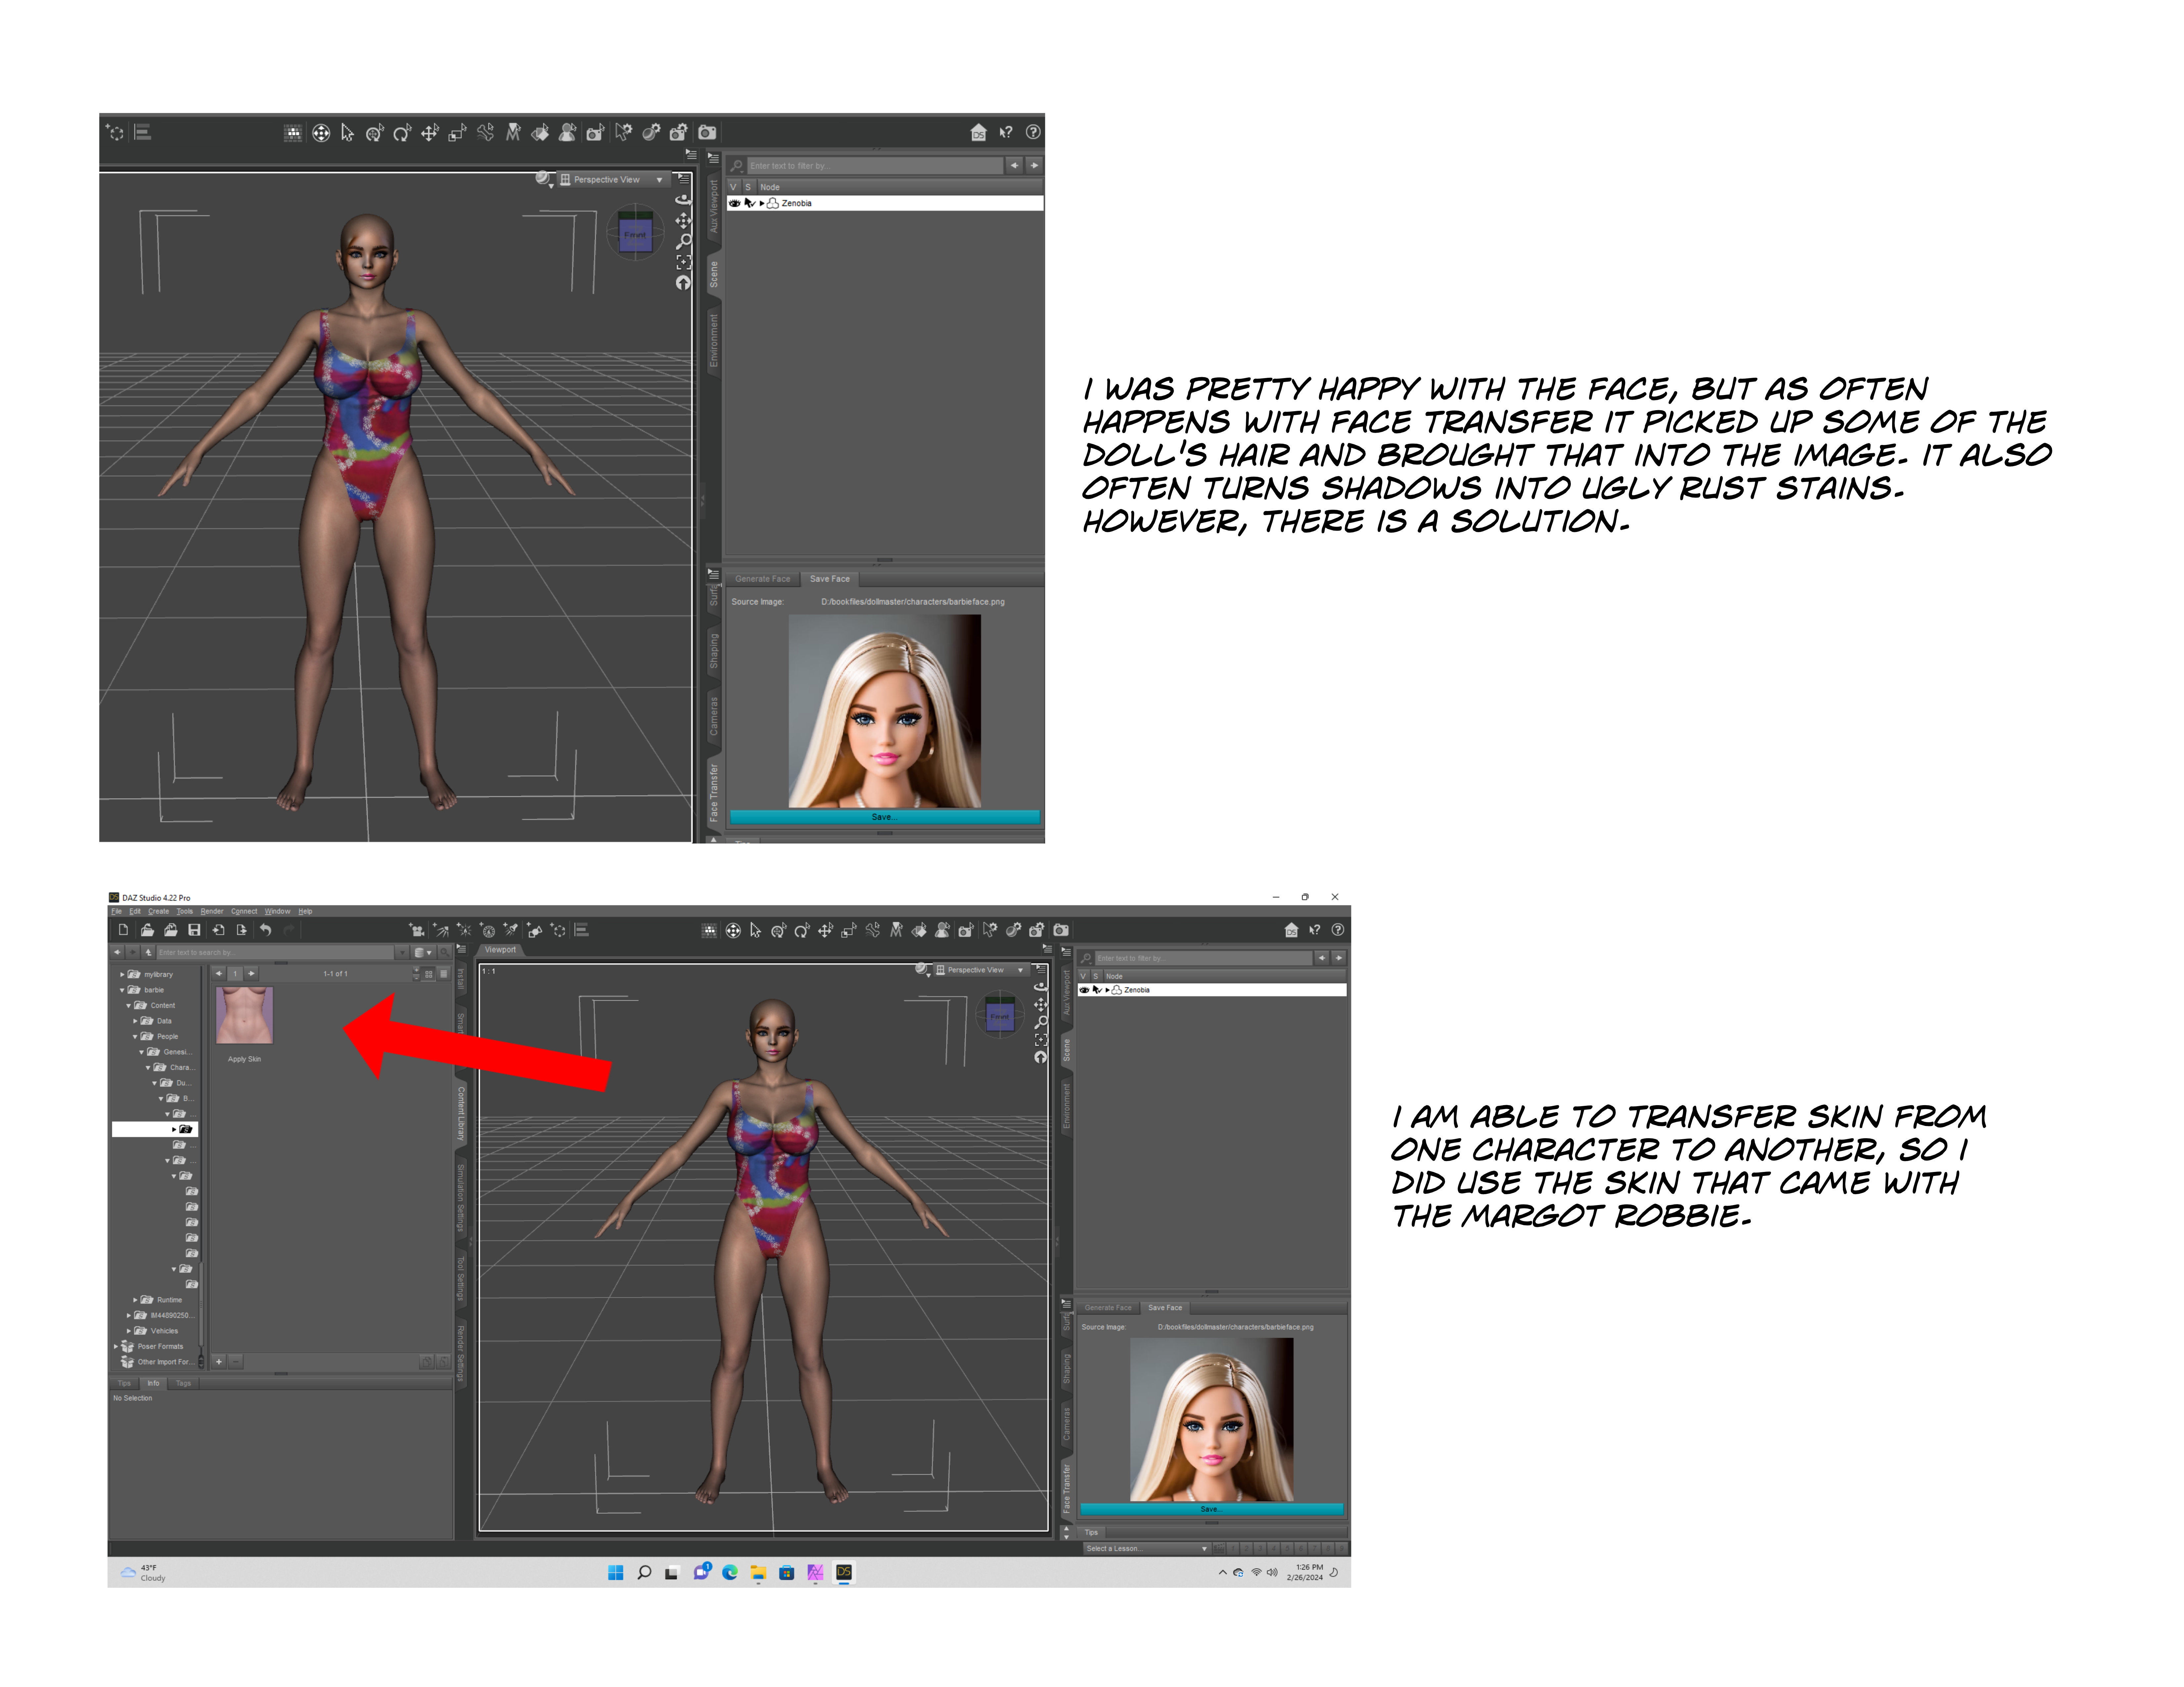Screen dimensions: 2184x1687
Task: Expand mylibrary folder in content tree
Action: [122, 974]
